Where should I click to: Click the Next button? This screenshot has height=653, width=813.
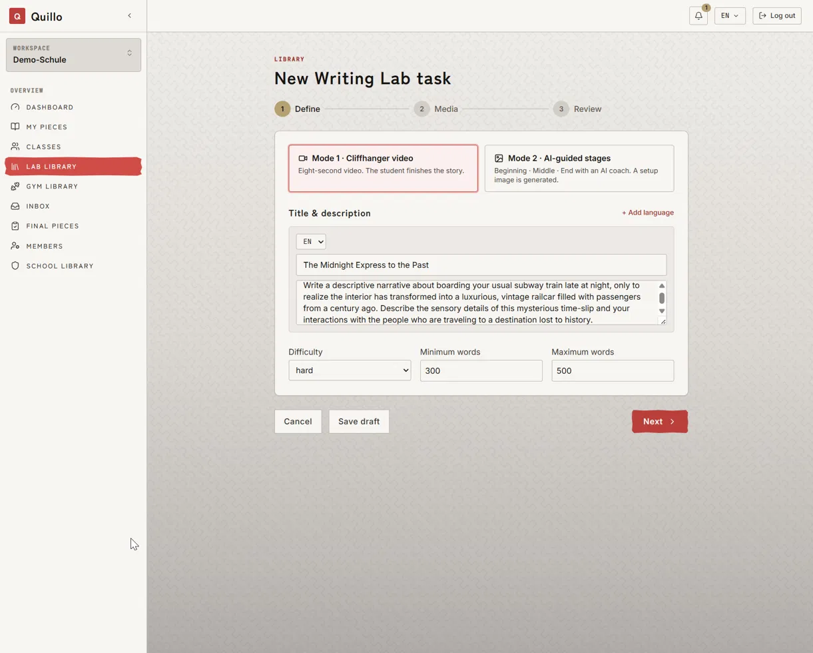click(660, 421)
